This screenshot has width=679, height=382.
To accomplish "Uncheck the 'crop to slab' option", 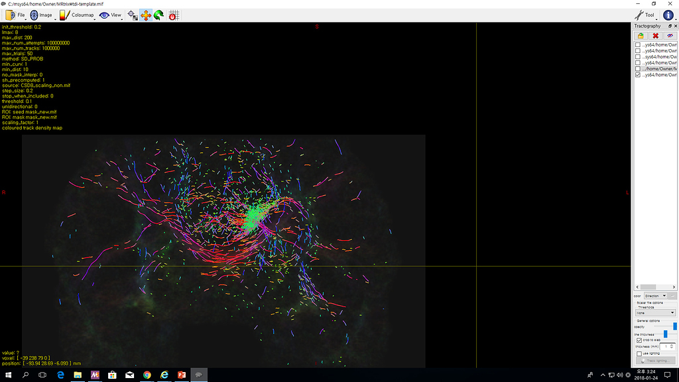I will click(x=639, y=340).
